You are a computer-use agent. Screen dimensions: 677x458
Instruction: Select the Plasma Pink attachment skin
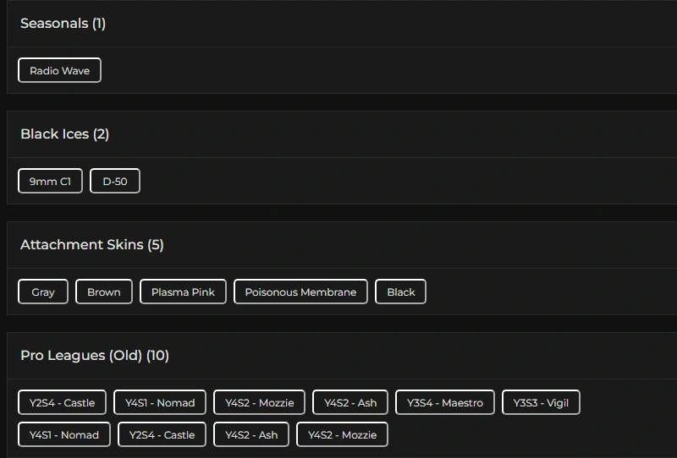click(183, 292)
